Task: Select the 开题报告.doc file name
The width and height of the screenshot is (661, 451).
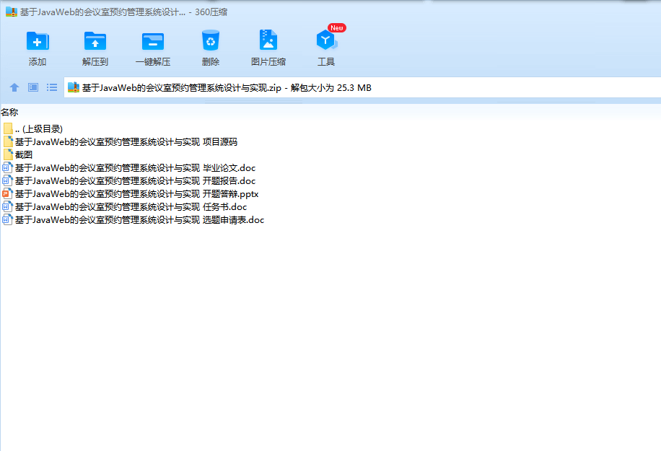Action: click(136, 181)
